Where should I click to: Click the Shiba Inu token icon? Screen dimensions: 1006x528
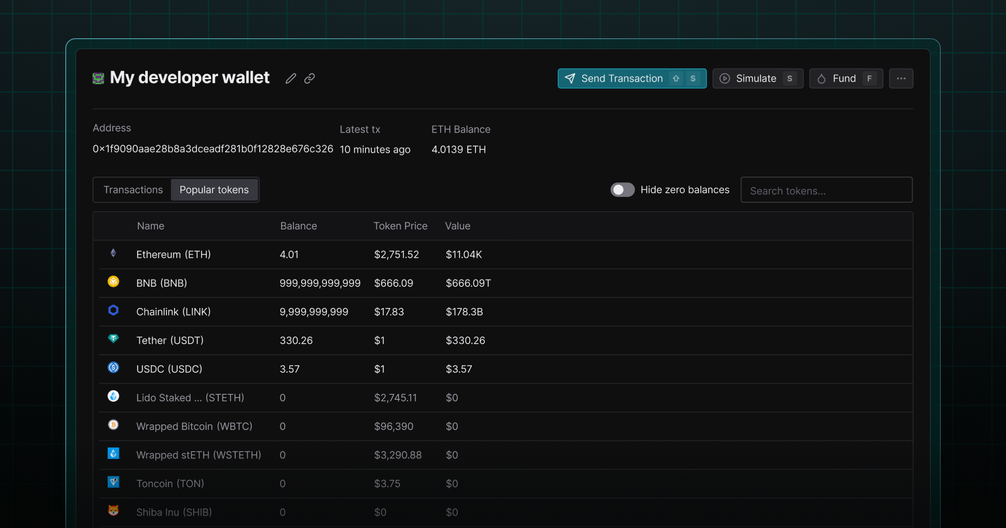point(113,510)
